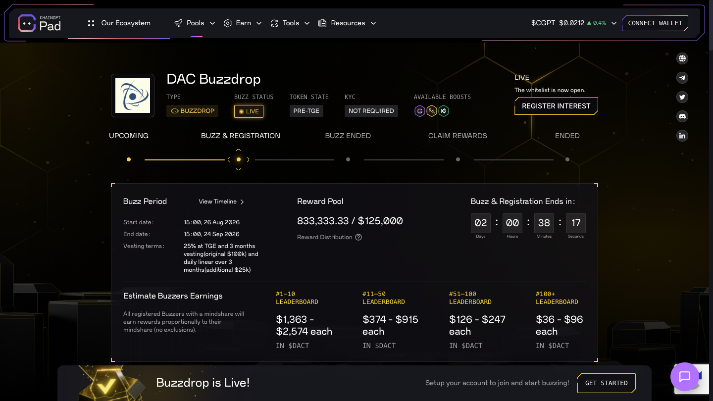The image size is (713, 401).
Task: Click the countdown Days value 02
Action: coord(481,223)
